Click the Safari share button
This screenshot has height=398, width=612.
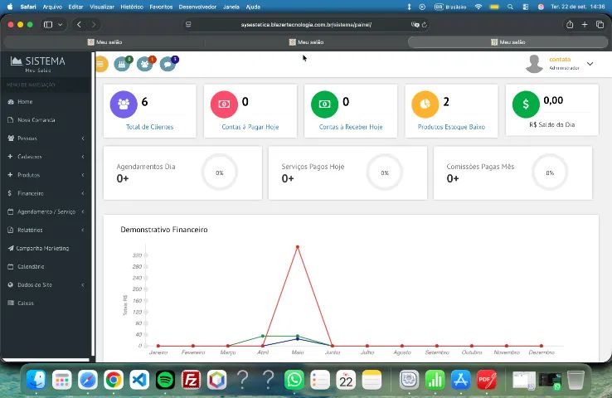click(570, 25)
